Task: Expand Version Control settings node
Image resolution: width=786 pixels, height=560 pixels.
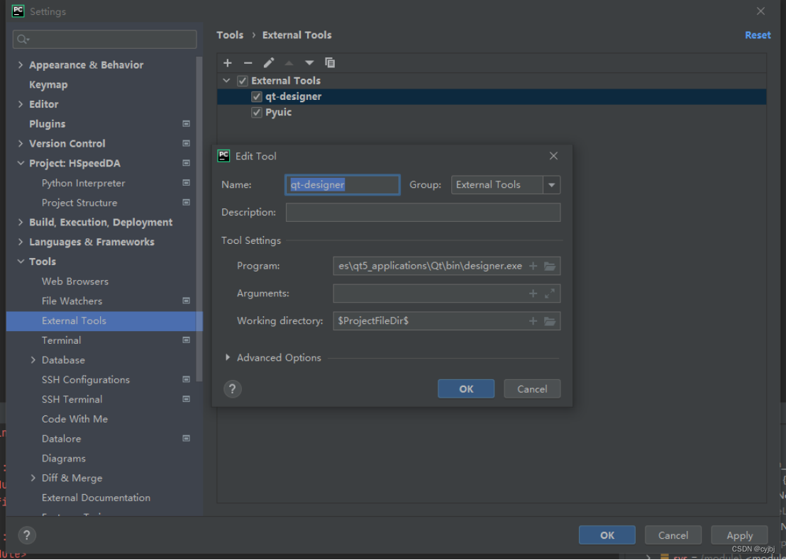Action: pyautogui.click(x=21, y=143)
